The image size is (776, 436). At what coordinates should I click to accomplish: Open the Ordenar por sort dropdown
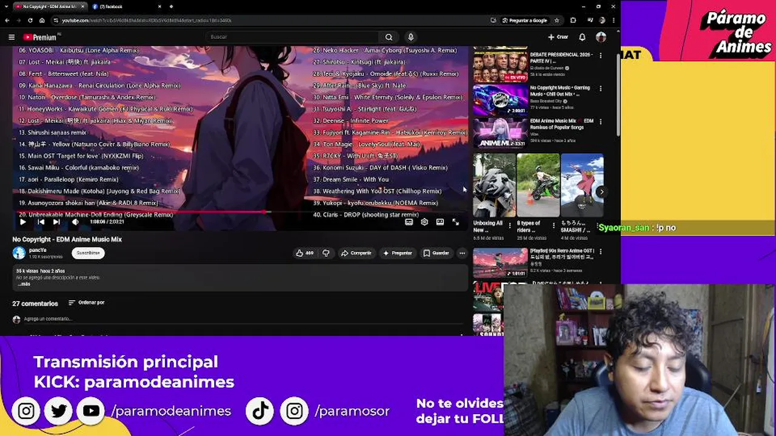click(x=86, y=303)
